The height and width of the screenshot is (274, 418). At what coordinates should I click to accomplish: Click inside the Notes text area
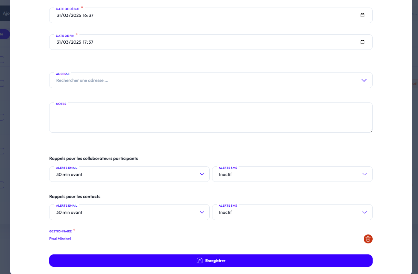pos(210,118)
